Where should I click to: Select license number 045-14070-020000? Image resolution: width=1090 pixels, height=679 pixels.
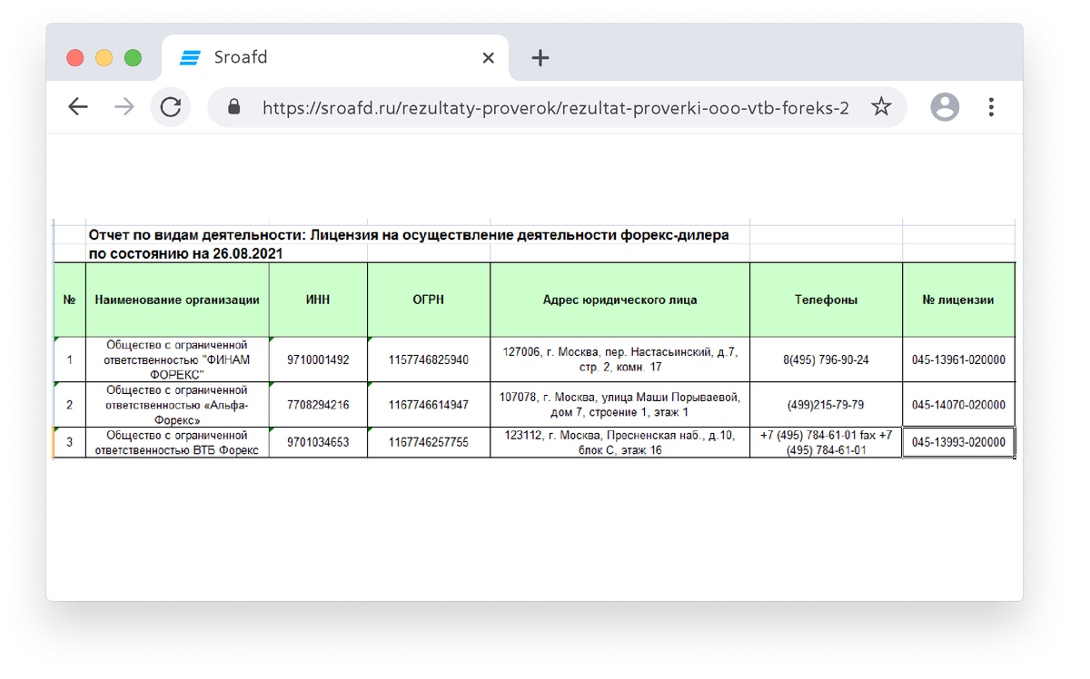point(958,405)
